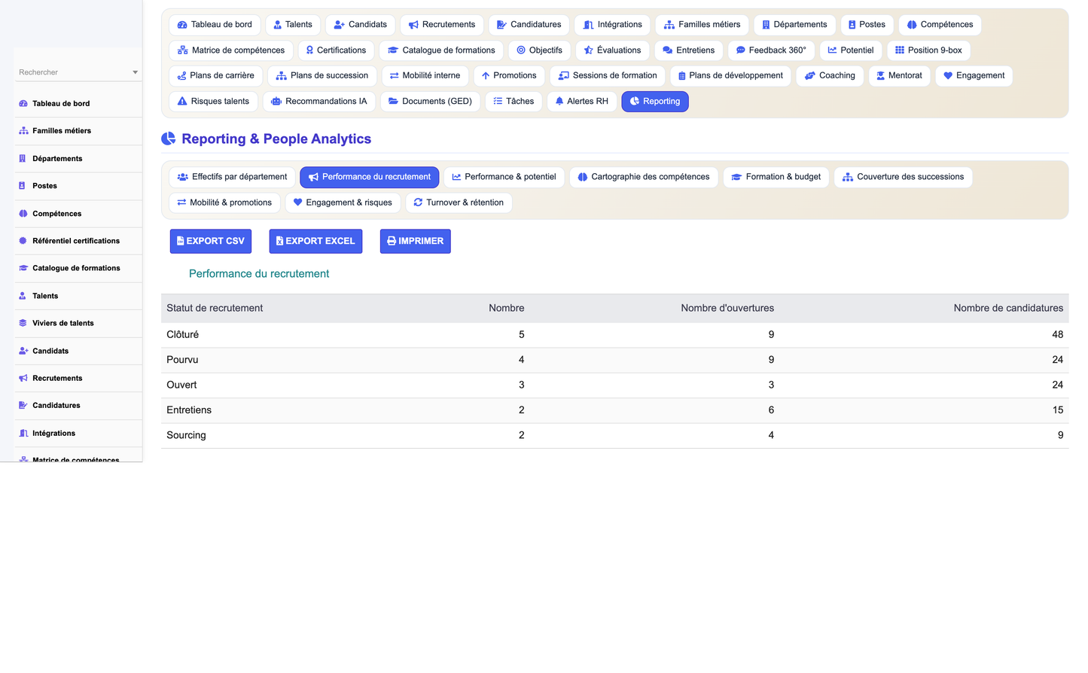Viewport: 1088px width, 673px height.
Task: Switch to Performance & potentiel report
Action: pyautogui.click(x=504, y=177)
